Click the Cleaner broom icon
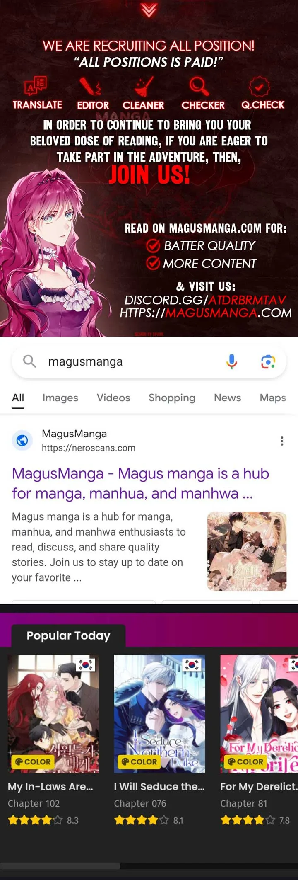The height and width of the screenshot is (880, 298). click(x=144, y=86)
